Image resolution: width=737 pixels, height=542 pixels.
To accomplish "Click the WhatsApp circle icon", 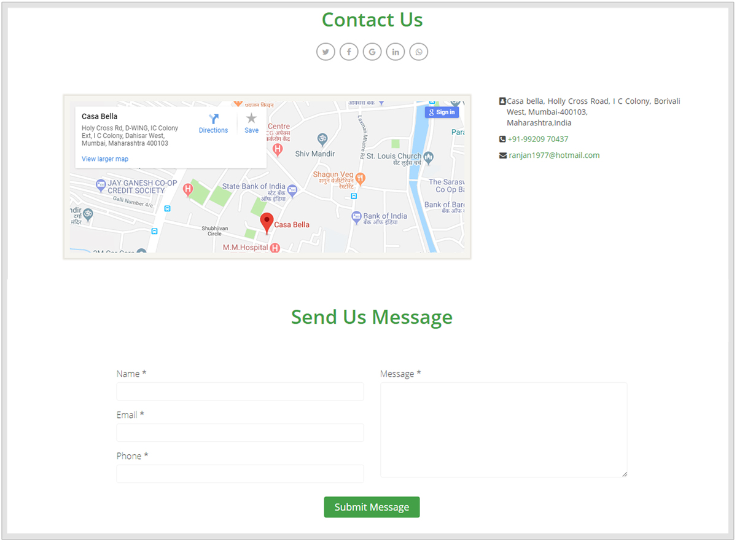I will (419, 52).
